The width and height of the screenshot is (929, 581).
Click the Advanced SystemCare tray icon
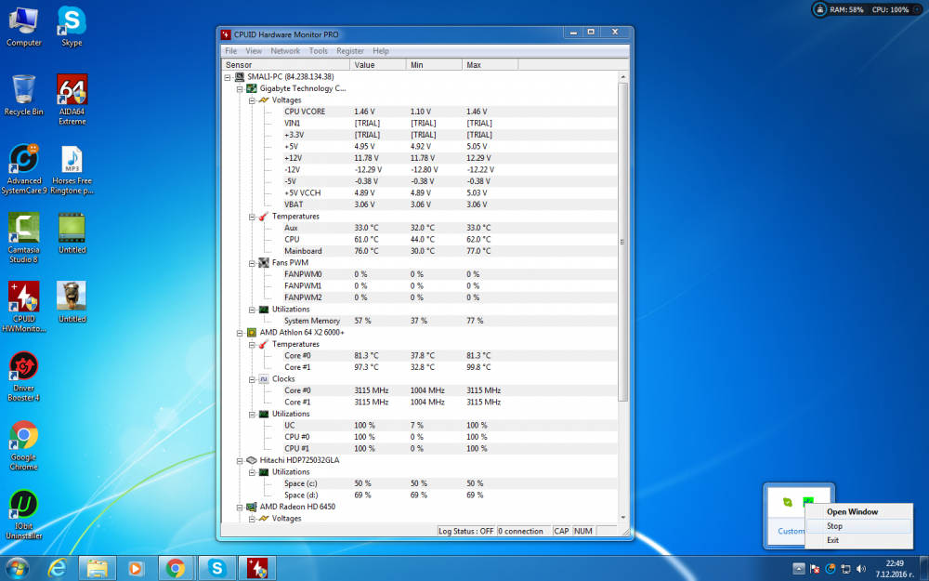pyautogui.click(x=830, y=569)
